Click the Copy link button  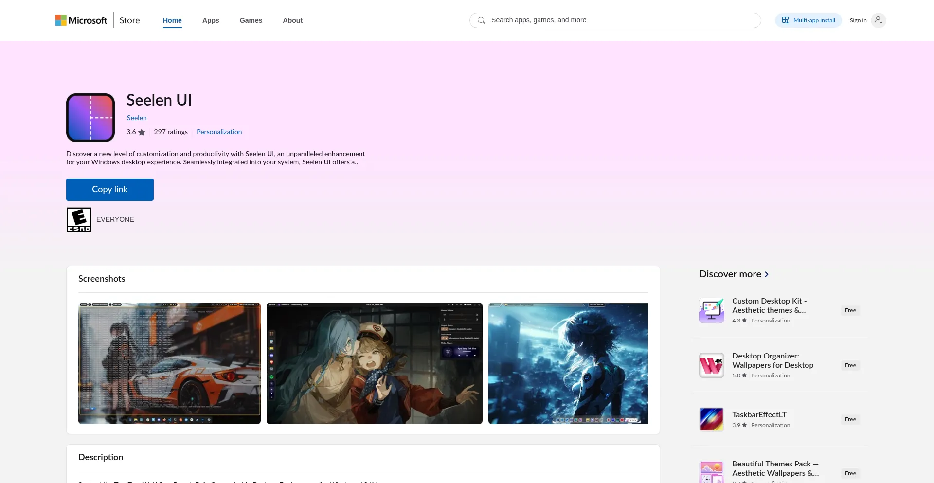point(110,190)
